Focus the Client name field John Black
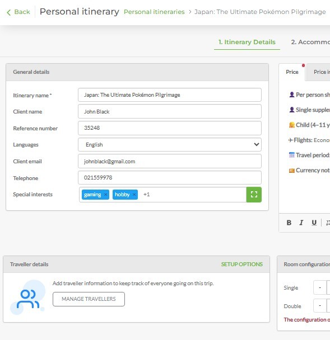The image size is (330, 340). (x=169, y=111)
